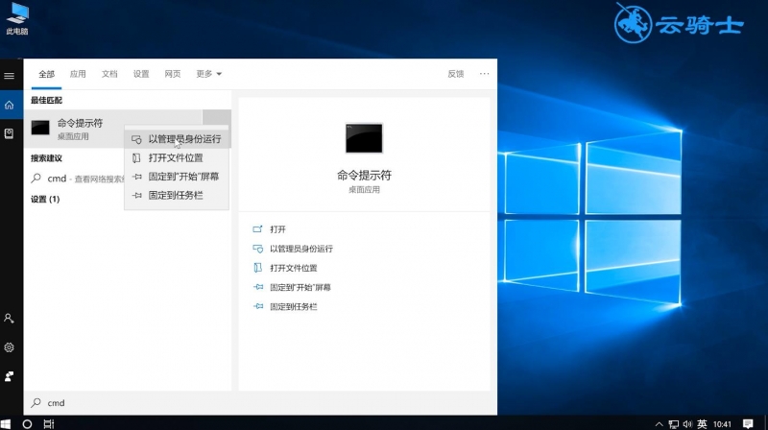Open the notebook icon in search sidebar
This screenshot has height=430, width=768.
click(9, 133)
